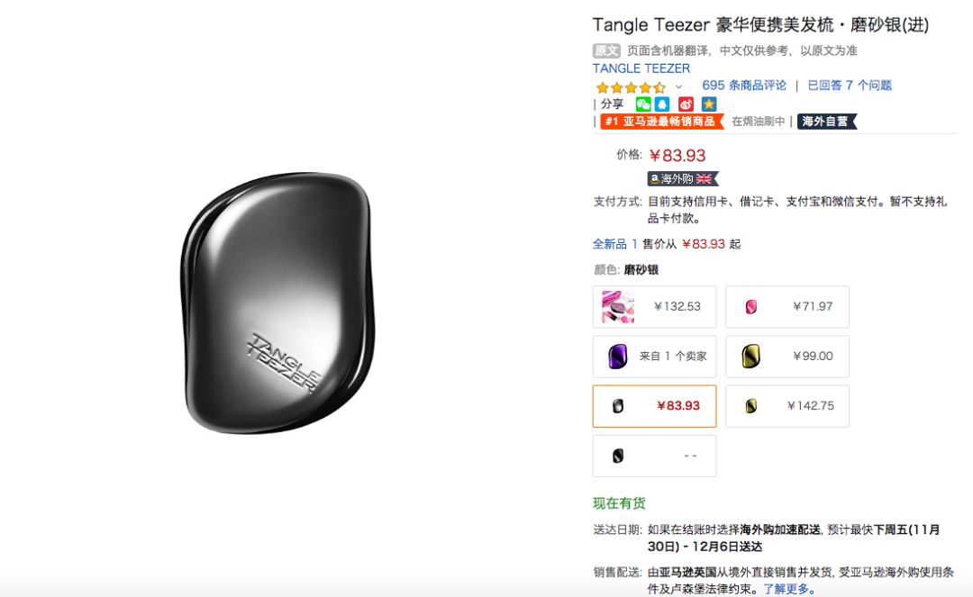
Task: Select the unavailable black brush option
Action: click(x=654, y=456)
